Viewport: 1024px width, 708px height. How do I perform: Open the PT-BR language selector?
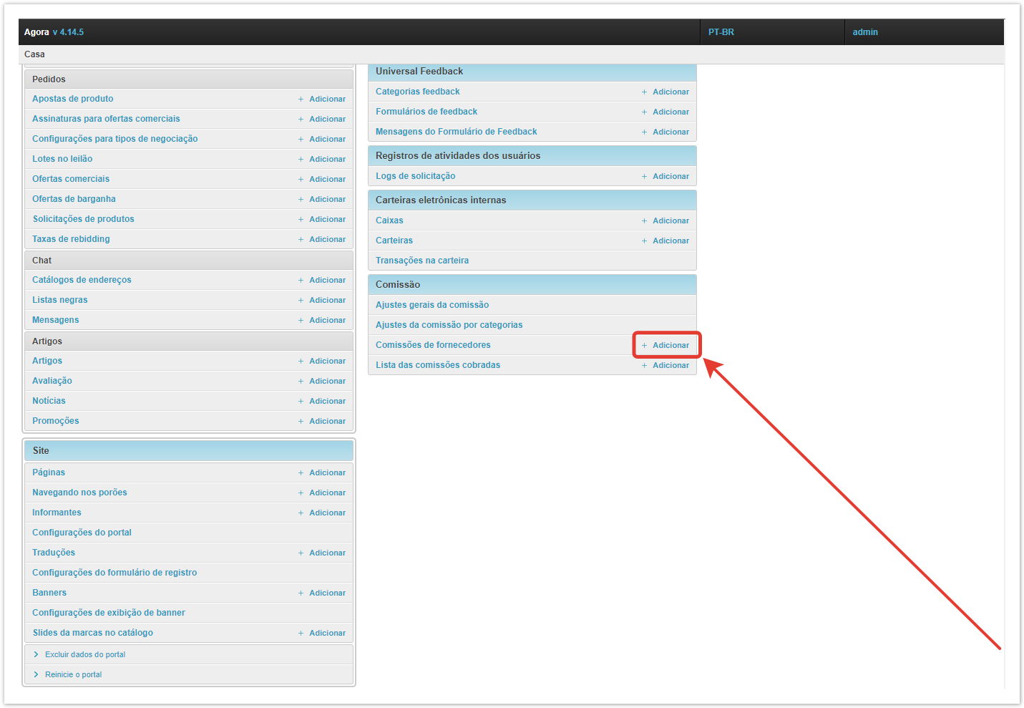coord(721,32)
